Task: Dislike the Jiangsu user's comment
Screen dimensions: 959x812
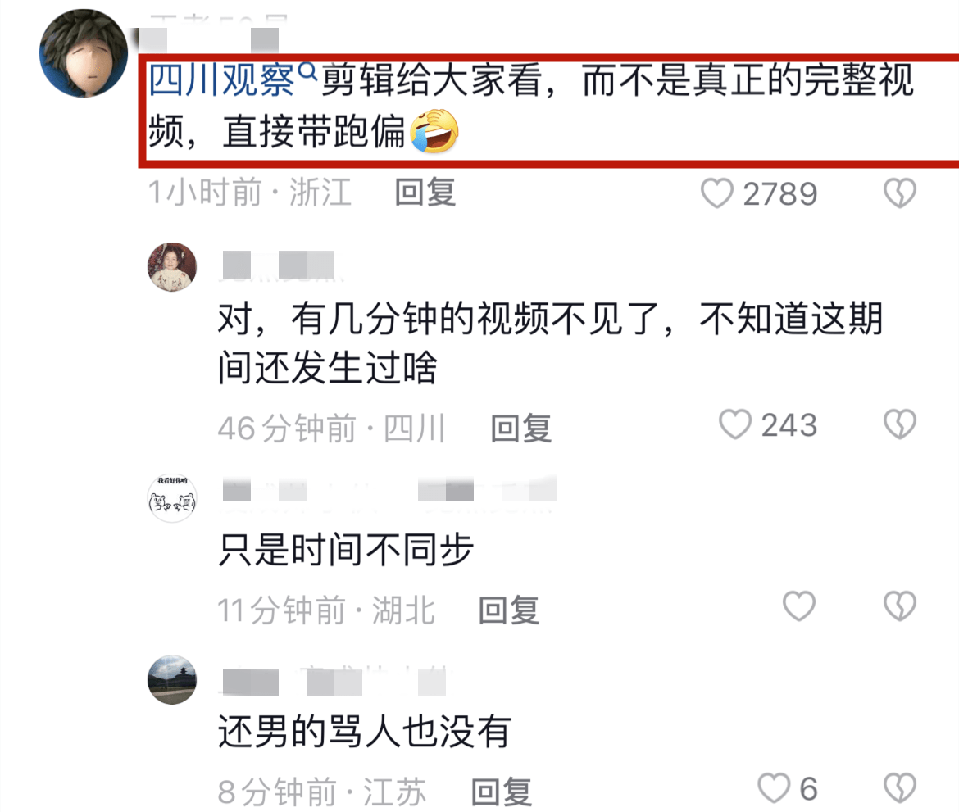Action: click(x=900, y=787)
